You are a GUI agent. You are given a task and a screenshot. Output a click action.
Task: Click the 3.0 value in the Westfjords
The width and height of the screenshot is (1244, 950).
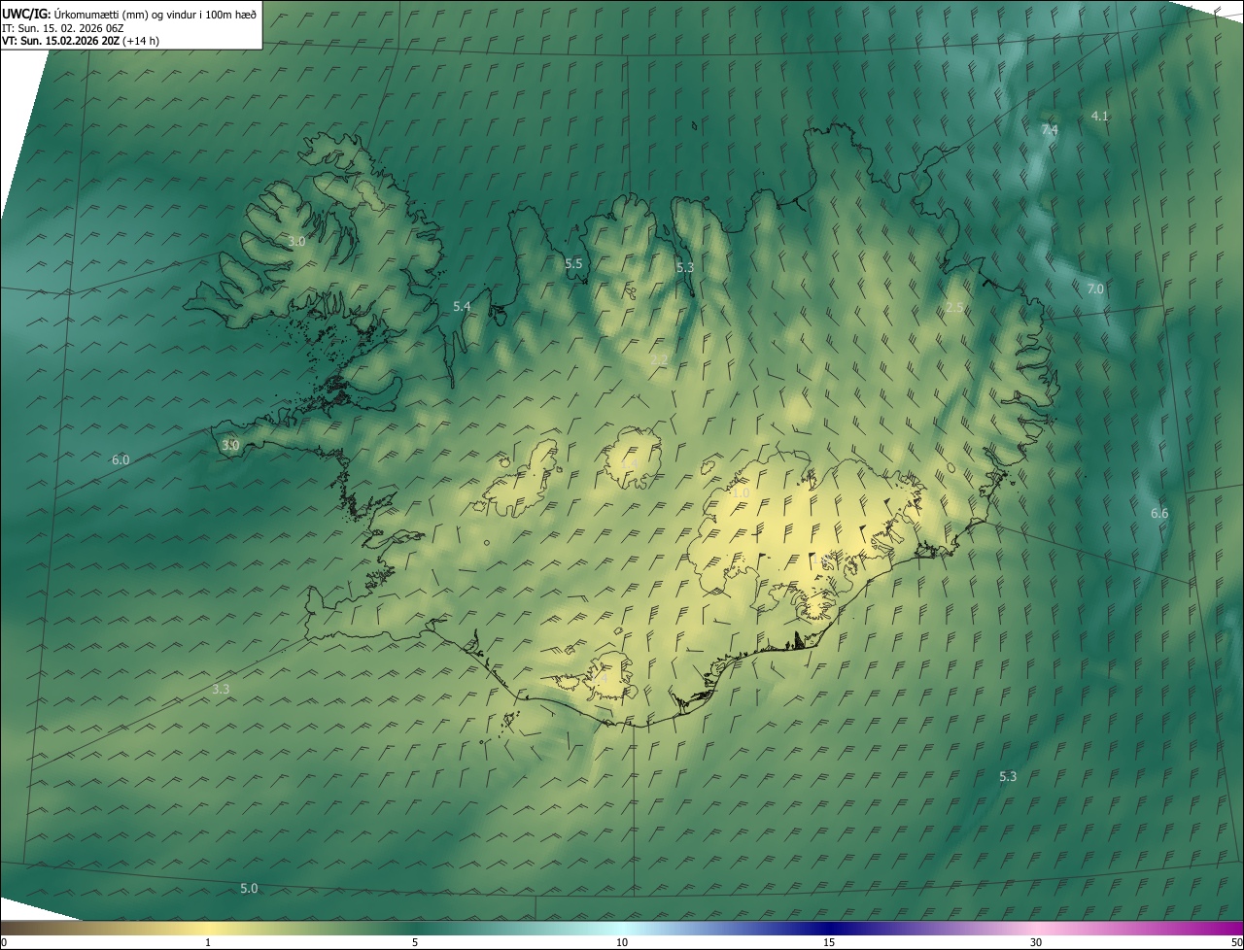[x=297, y=241]
